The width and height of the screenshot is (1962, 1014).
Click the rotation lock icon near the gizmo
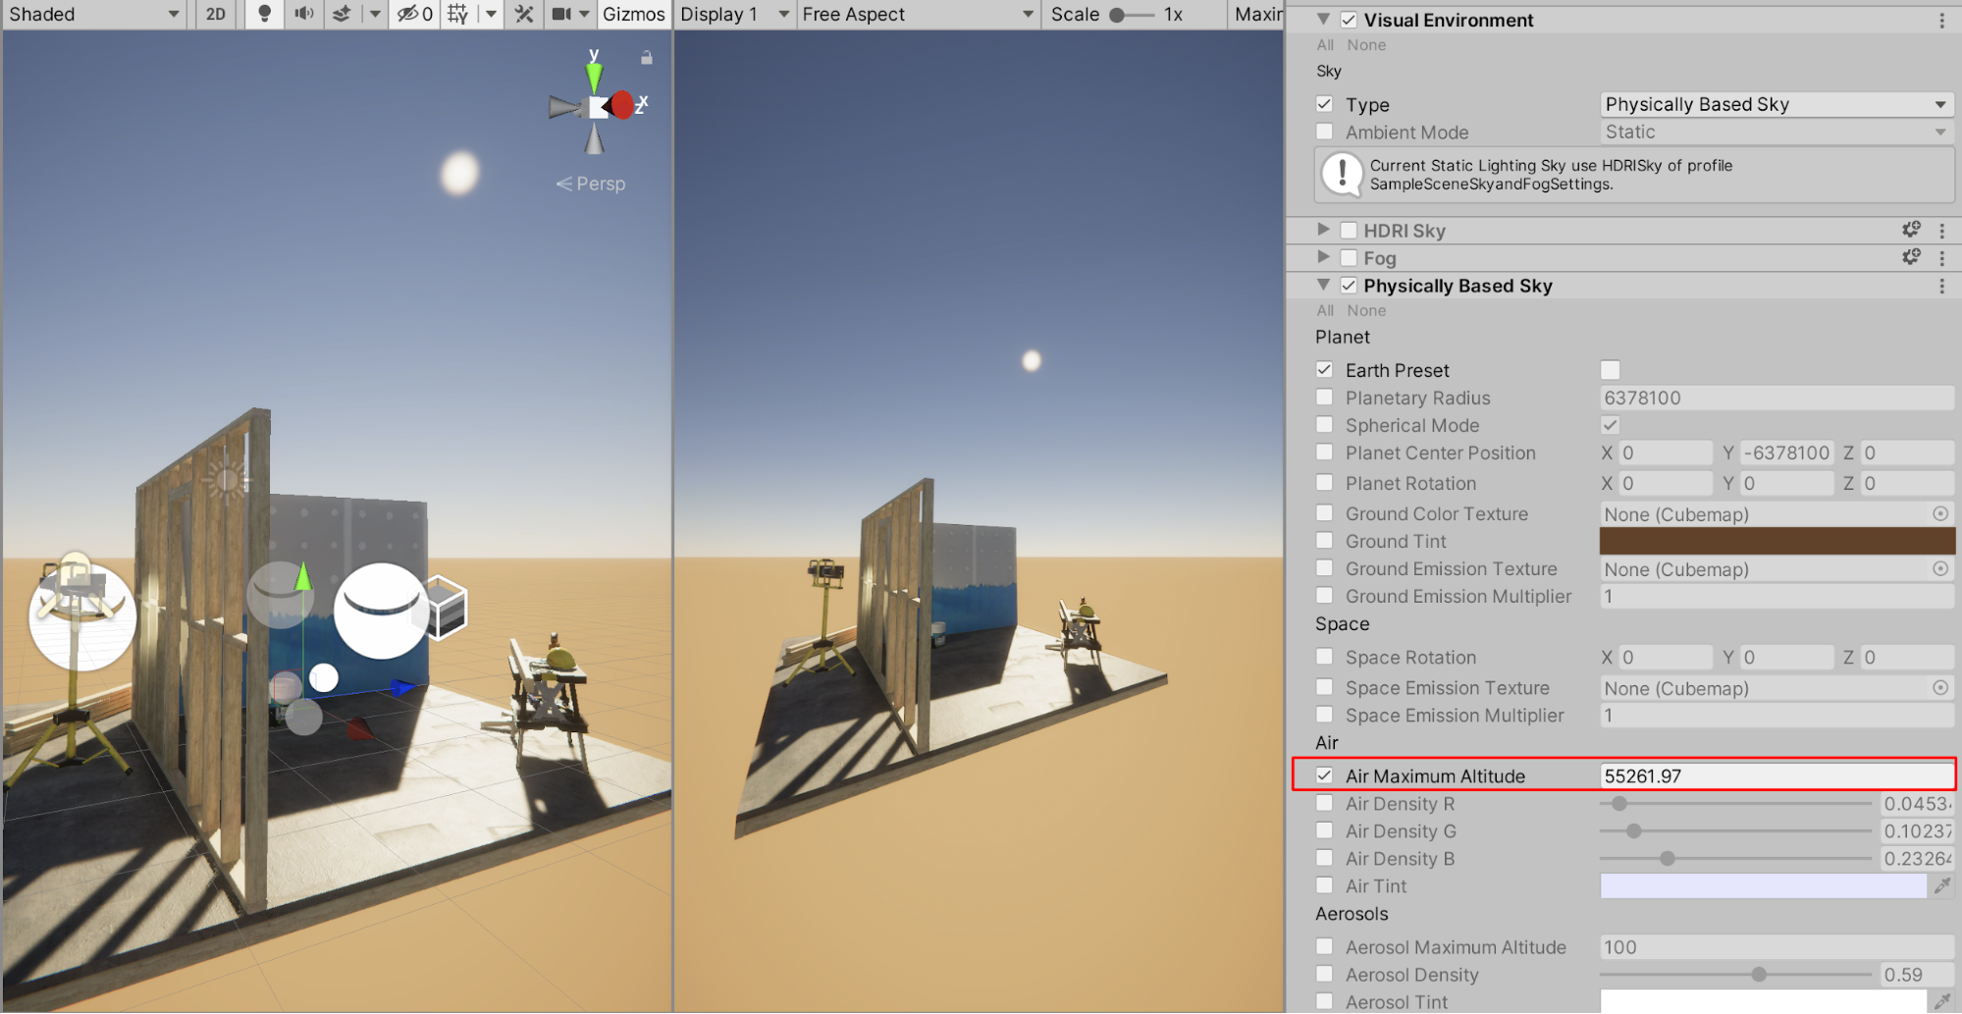[x=647, y=58]
